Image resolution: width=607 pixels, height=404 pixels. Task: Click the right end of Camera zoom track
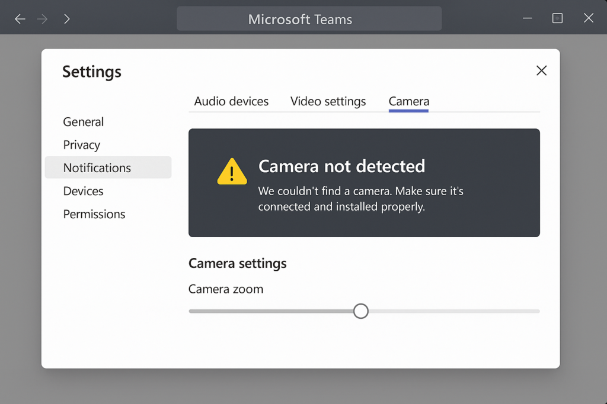pyautogui.click(x=536, y=311)
